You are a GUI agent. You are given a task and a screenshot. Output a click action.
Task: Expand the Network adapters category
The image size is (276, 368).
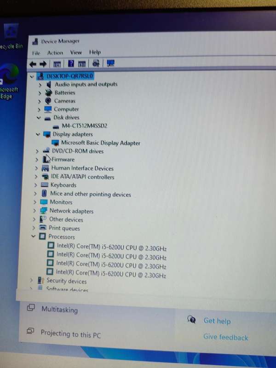[34, 211]
